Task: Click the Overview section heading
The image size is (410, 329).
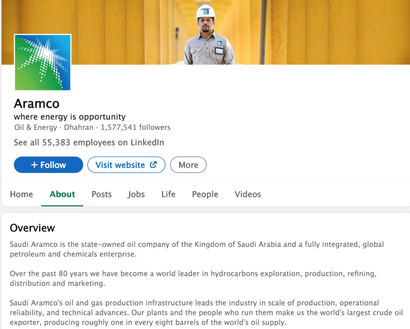Action: pyautogui.click(x=32, y=228)
